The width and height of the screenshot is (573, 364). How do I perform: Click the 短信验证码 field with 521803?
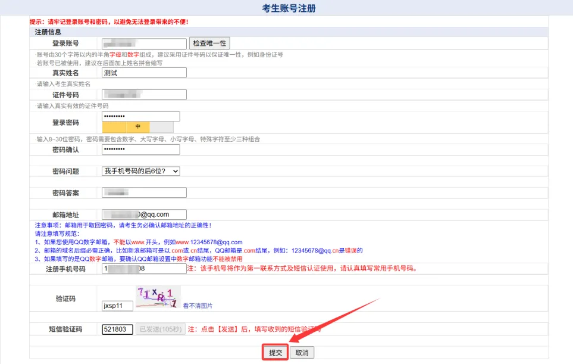point(117,329)
